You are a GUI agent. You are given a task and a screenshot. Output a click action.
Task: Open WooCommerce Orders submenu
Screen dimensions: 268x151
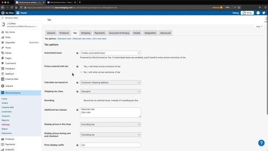click(5, 103)
